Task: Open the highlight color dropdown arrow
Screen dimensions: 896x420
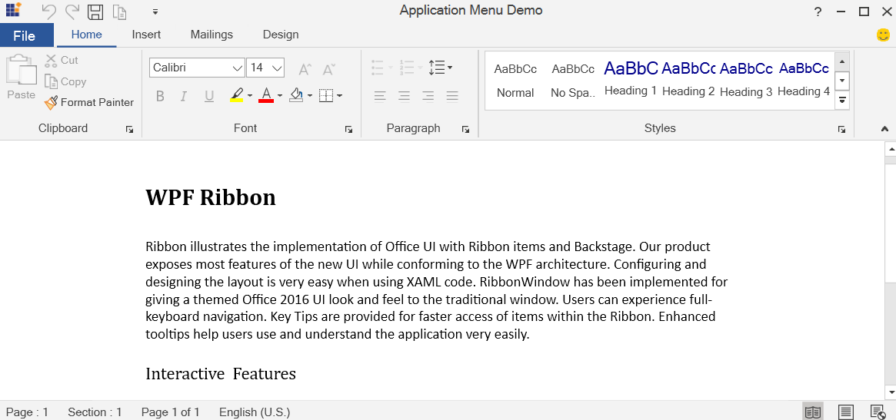Action: (250, 96)
